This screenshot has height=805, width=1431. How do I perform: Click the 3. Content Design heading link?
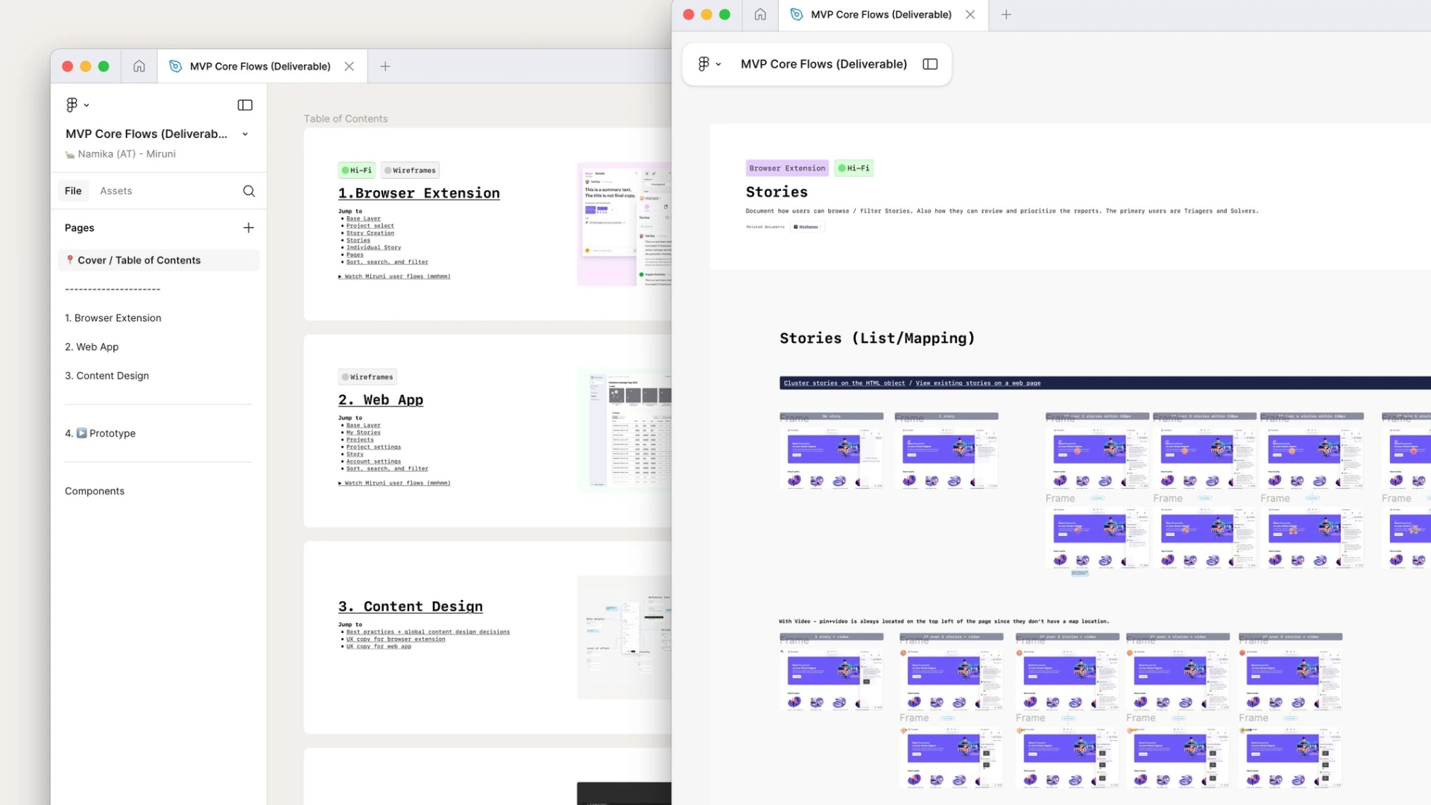pos(410,606)
